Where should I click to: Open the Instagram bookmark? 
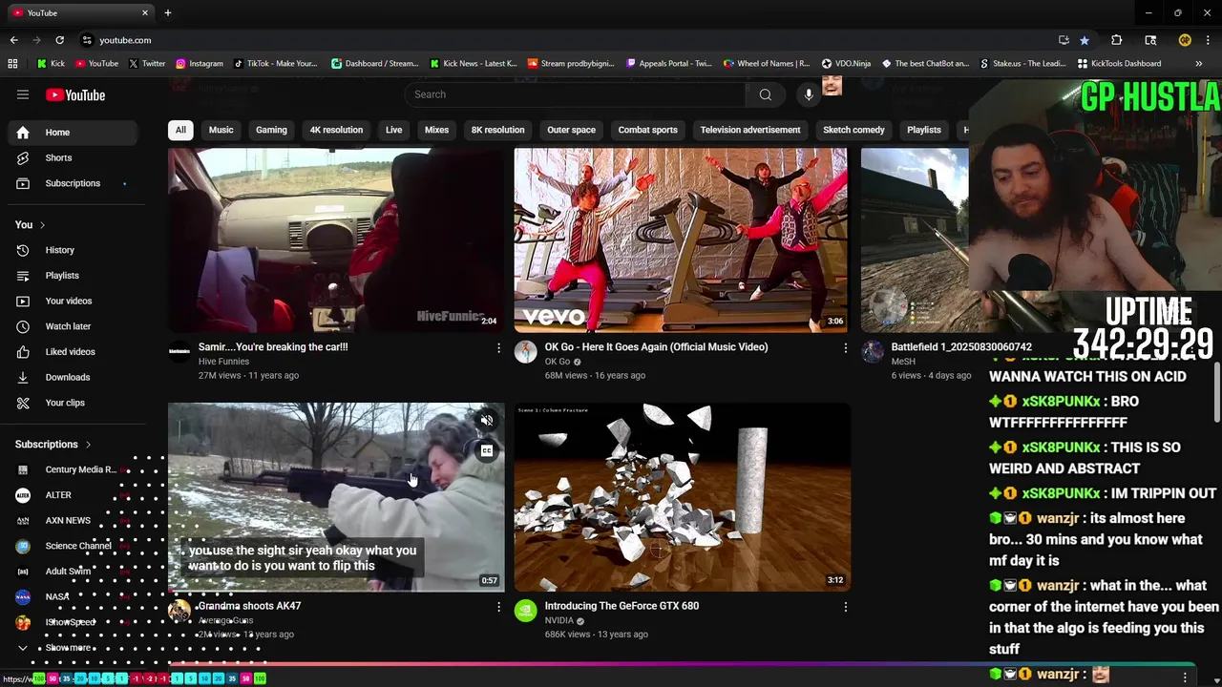199,64
